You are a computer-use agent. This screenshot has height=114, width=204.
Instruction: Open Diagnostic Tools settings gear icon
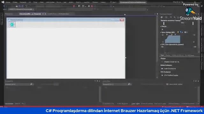162,17
